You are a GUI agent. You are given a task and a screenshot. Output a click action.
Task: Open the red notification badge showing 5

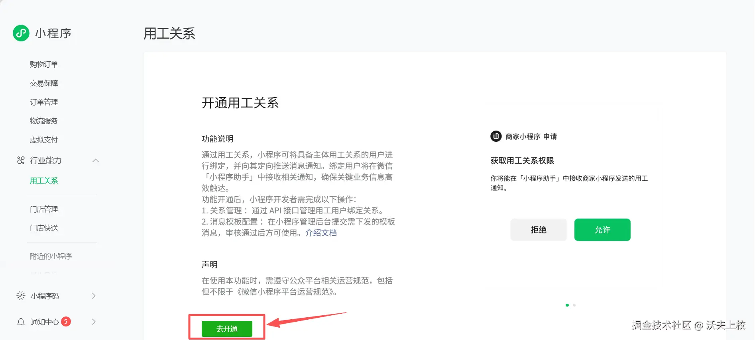click(x=66, y=321)
